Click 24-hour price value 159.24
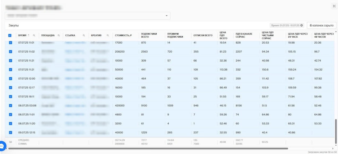 292,69
